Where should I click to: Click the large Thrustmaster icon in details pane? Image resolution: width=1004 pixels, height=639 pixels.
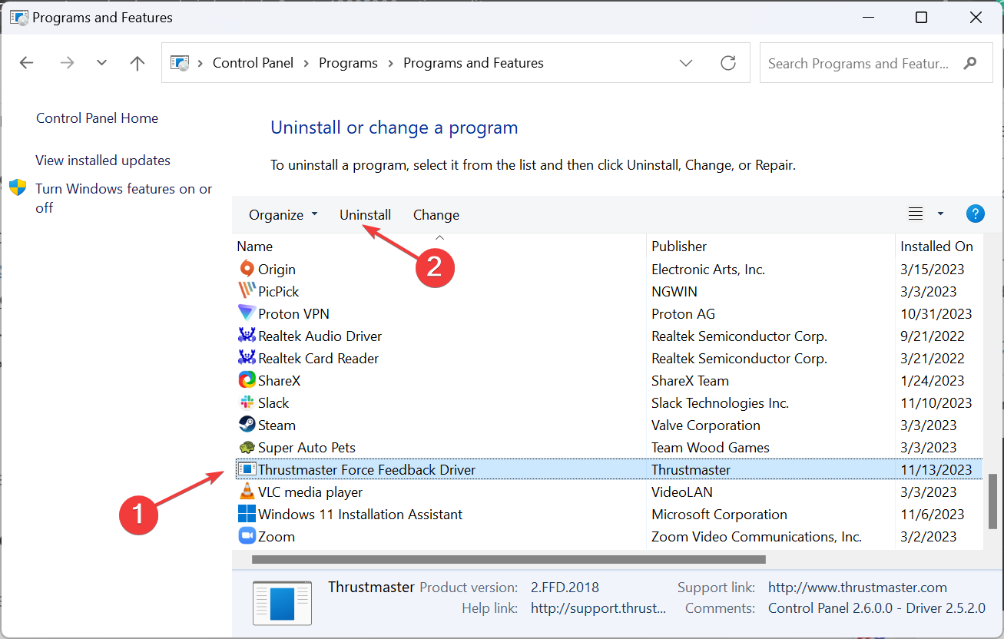(282, 602)
